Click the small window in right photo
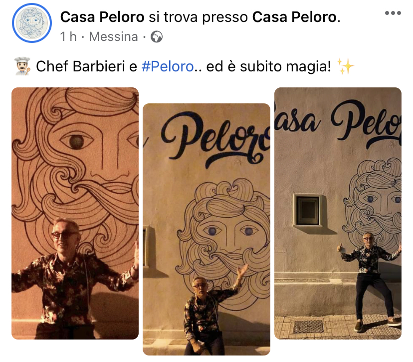Image resolution: width=413 pixels, height=362 pixels. coord(308,210)
